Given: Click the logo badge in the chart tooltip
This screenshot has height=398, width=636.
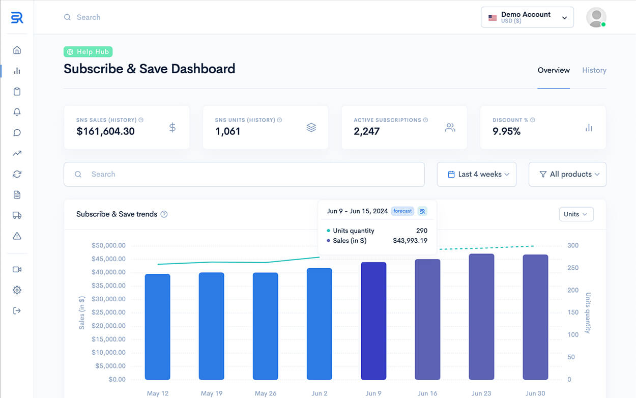Looking at the screenshot, I should [x=422, y=211].
